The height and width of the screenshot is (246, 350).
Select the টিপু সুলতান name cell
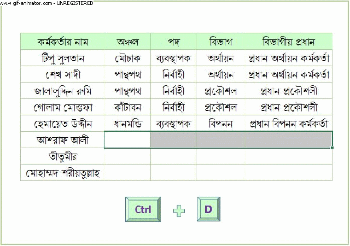[x=62, y=58]
